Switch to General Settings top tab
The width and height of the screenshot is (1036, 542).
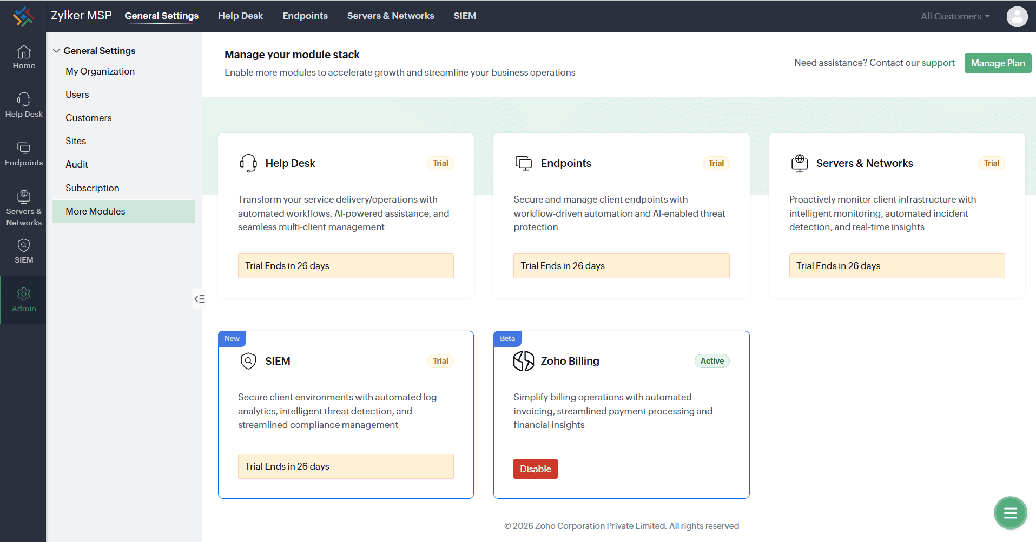(x=162, y=16)
